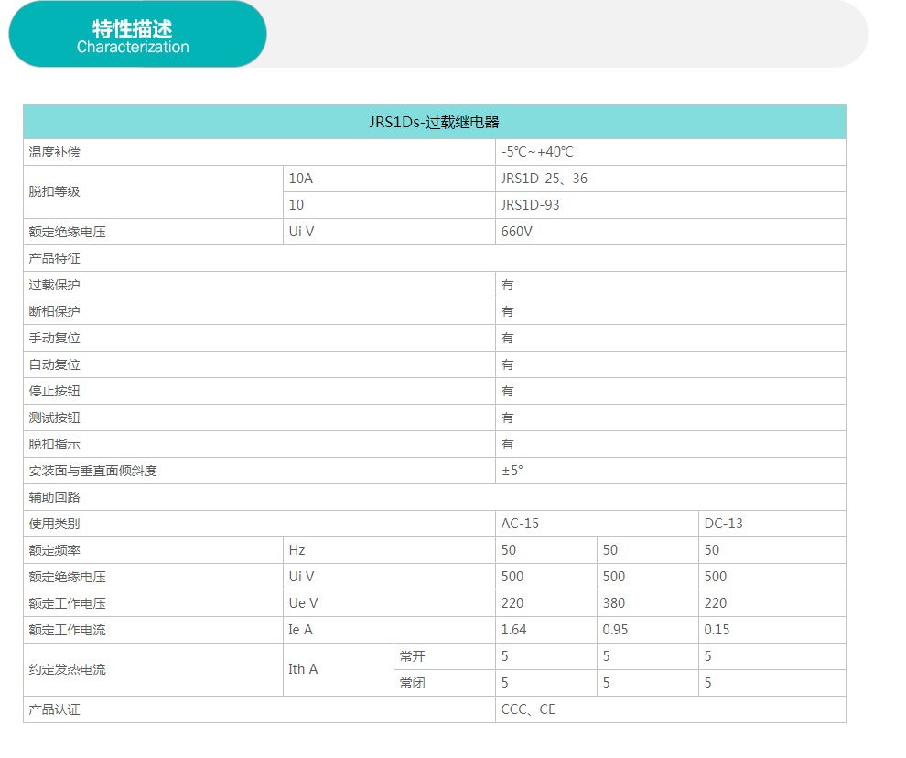Select the 380 working voltage value
The image size is (906, 758).
pyautogui.click(x=614, y=603)
